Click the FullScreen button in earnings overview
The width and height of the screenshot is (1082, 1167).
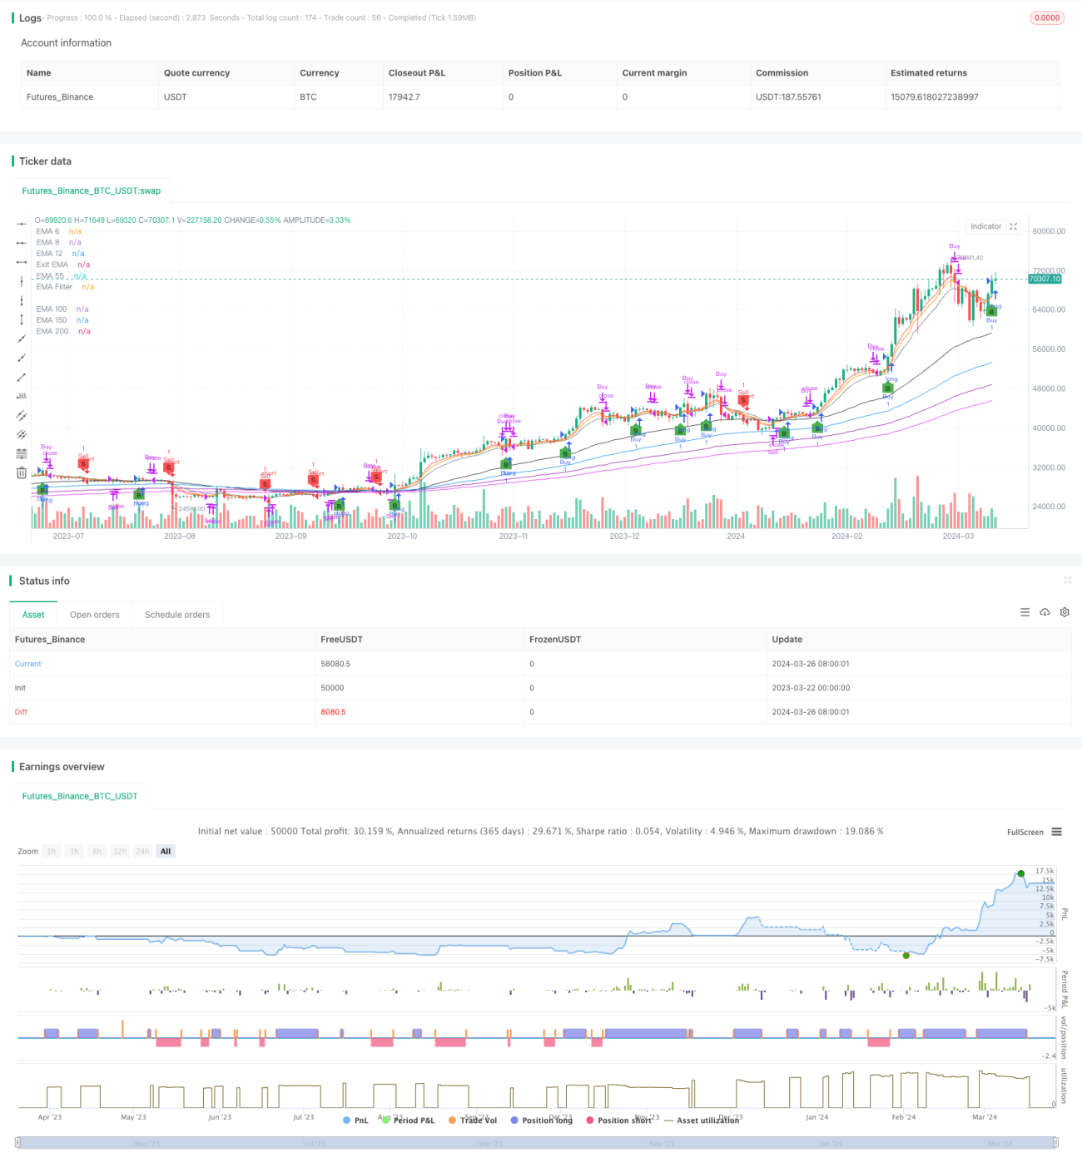1025,832
